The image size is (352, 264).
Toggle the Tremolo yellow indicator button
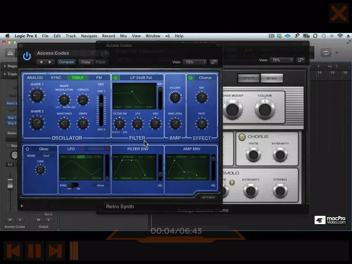click(x=232, y=183)
